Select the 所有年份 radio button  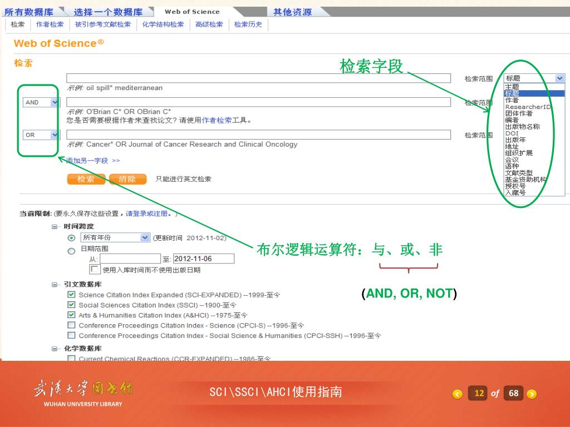(72, 238)
